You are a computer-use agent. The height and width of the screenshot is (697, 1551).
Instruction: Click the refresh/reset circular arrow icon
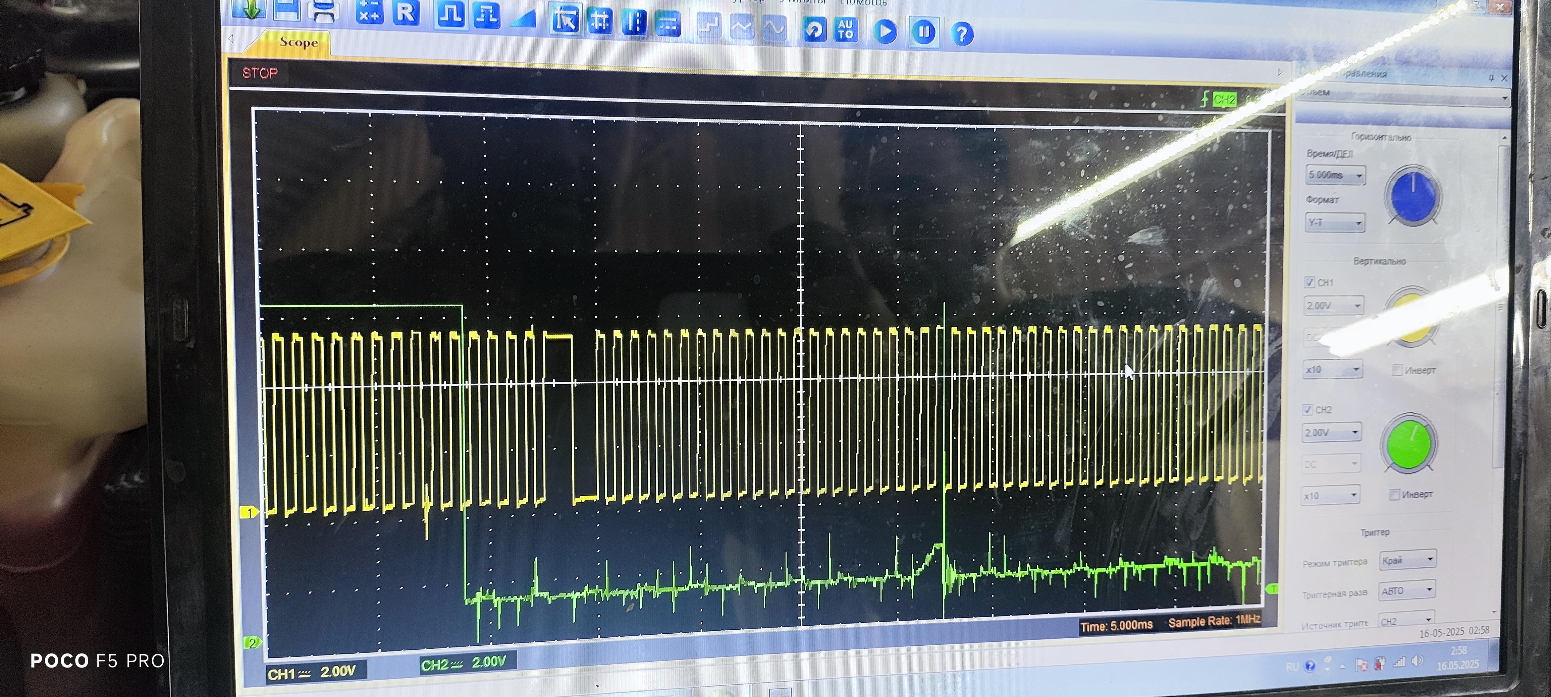(814, 29)
